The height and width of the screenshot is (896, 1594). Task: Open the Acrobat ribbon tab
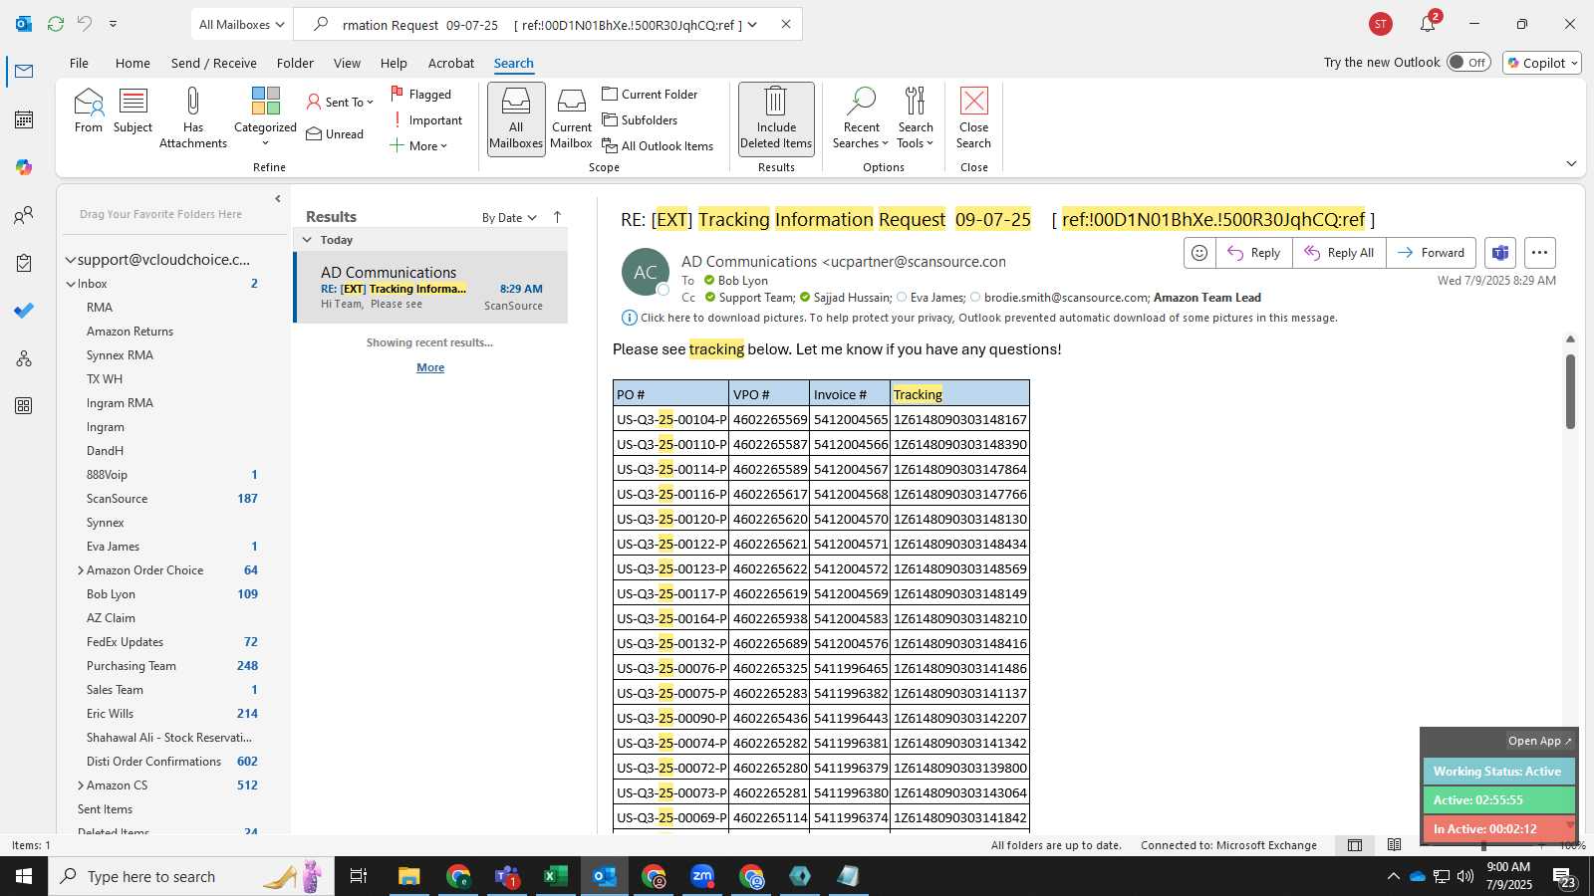click(x=451, y=63)
